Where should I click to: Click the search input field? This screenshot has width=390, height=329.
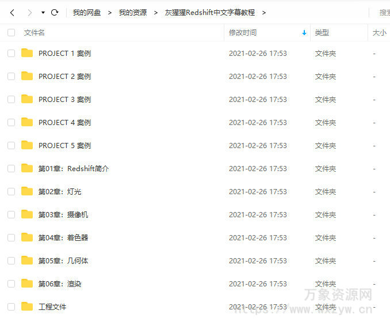click(x=383, y=12)
